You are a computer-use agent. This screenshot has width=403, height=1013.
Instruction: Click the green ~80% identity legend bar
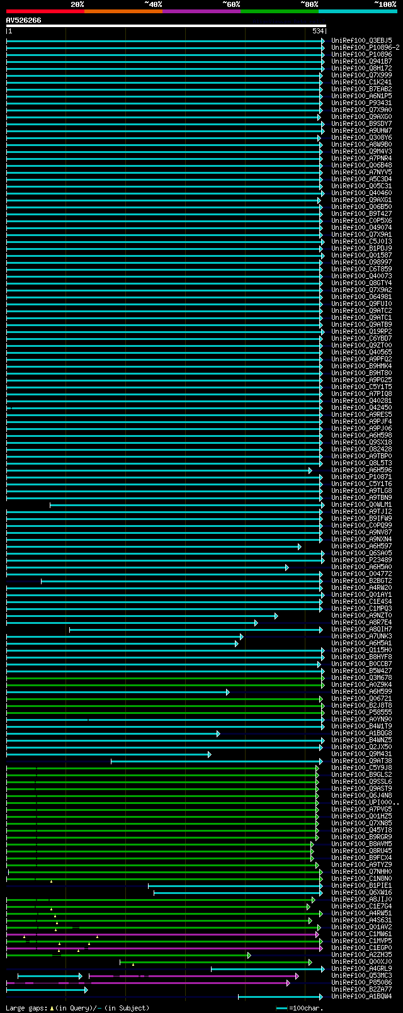[280, 11]
